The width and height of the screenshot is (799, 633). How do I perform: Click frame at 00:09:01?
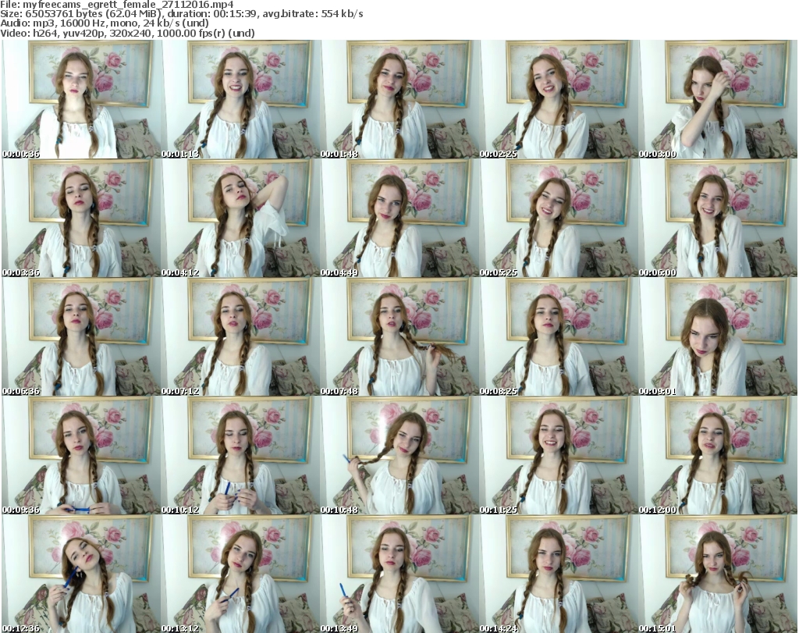point(718,337)
